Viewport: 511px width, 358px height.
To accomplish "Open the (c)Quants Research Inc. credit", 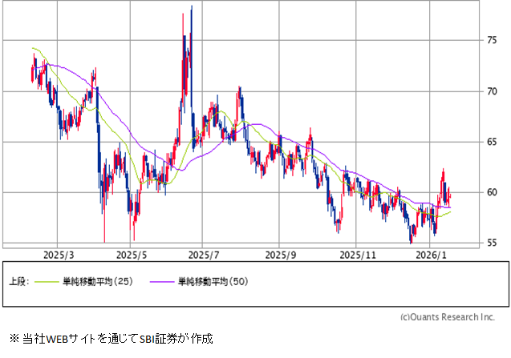I will (448, 317).
